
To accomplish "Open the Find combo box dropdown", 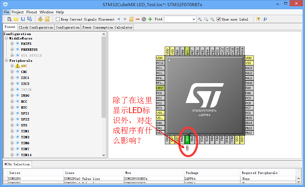I will pos(194,19).
